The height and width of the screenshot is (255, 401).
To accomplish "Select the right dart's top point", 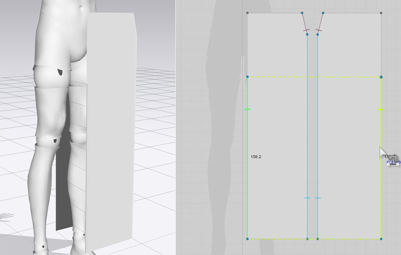I will 323,13.
